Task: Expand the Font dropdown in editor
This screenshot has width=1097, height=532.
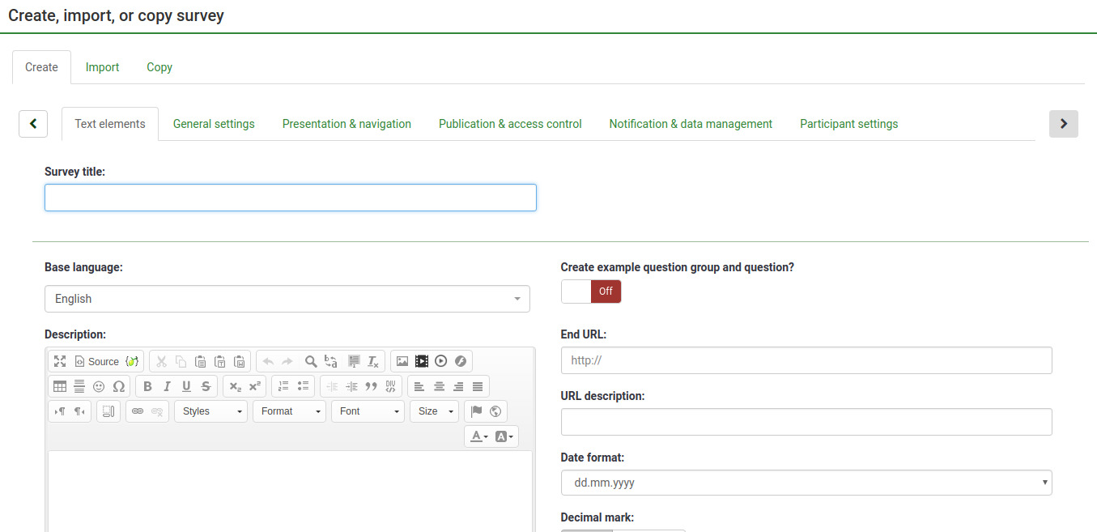Action: (367, 411)
